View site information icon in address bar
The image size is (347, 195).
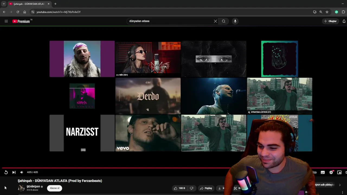33,12
